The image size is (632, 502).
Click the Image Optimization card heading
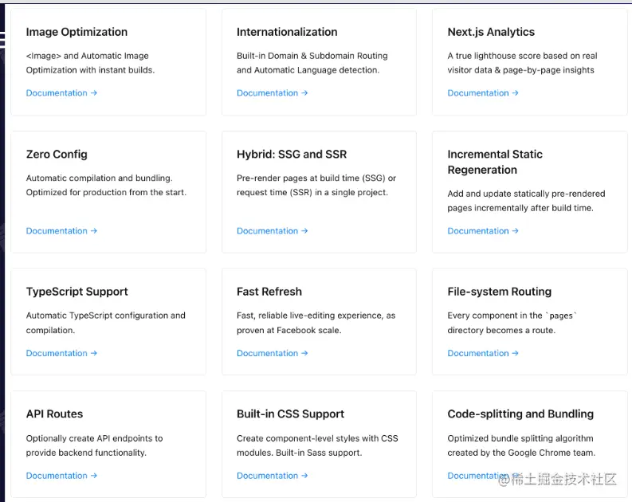pos(77,32)
